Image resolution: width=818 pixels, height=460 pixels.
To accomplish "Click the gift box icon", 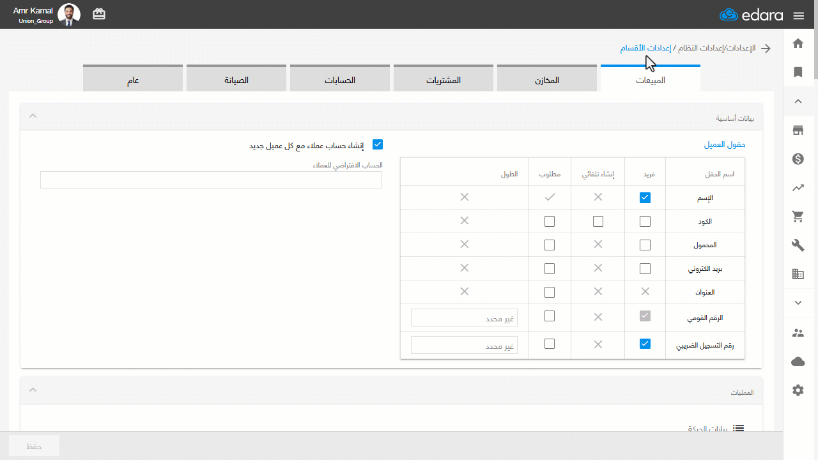I will tap(99, 14).
